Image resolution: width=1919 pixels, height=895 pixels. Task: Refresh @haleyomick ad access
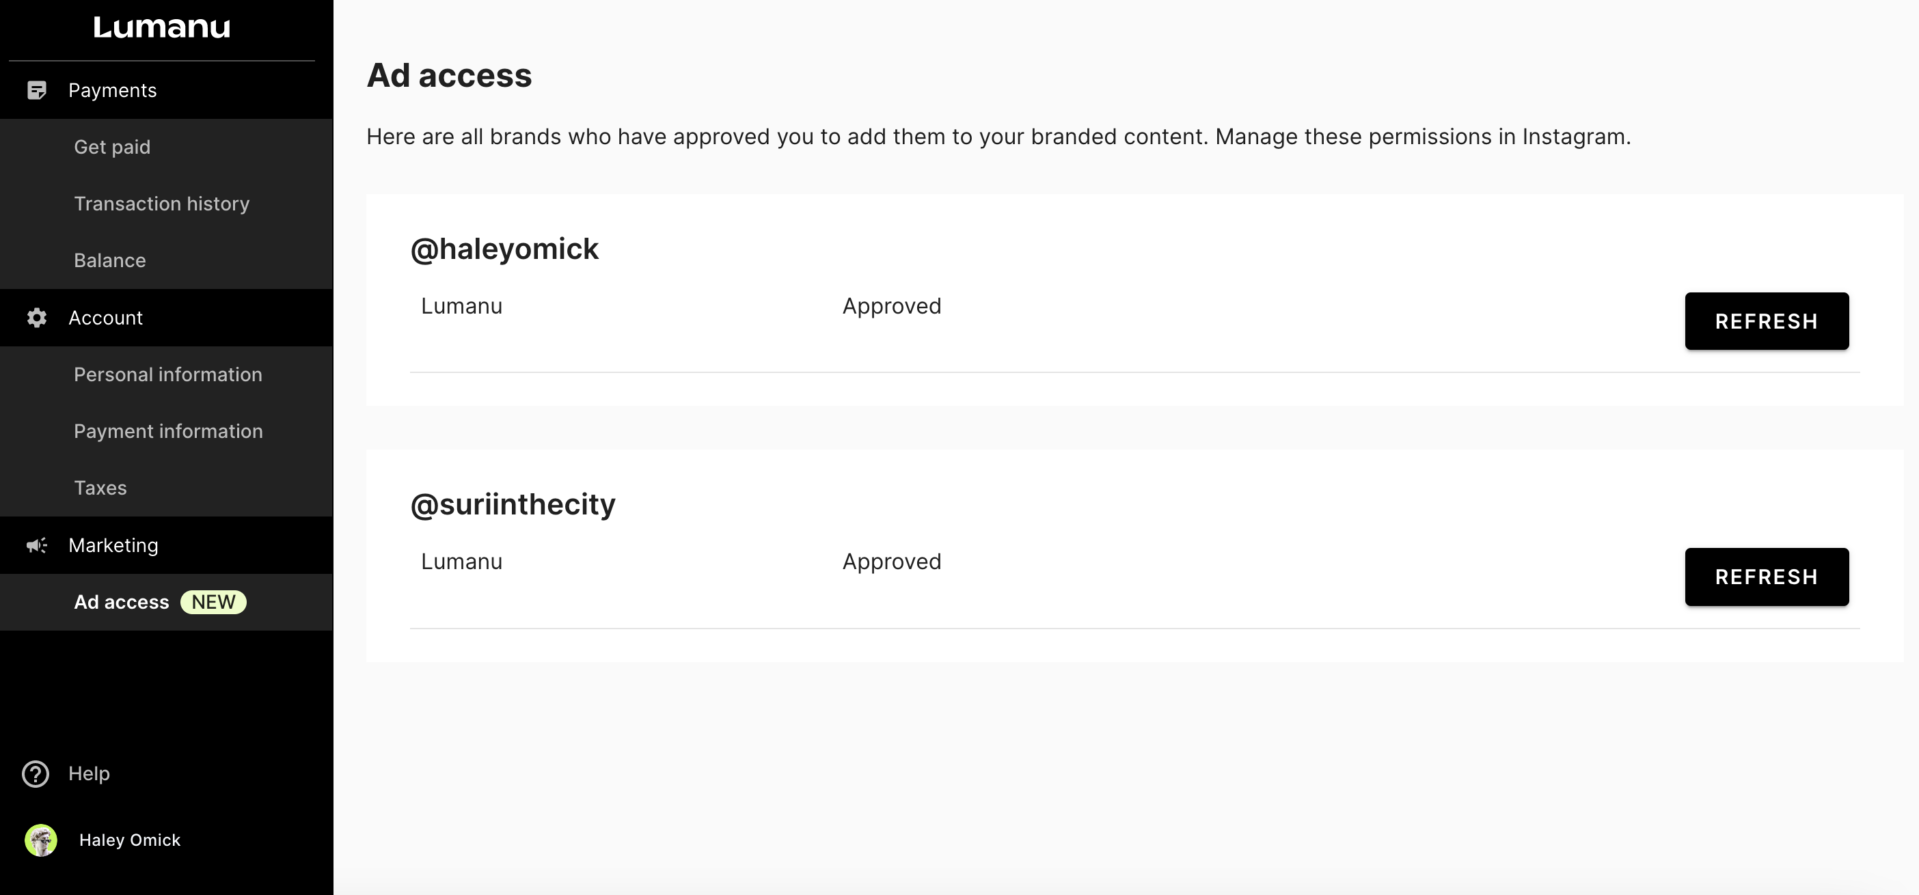point(1767,321)
